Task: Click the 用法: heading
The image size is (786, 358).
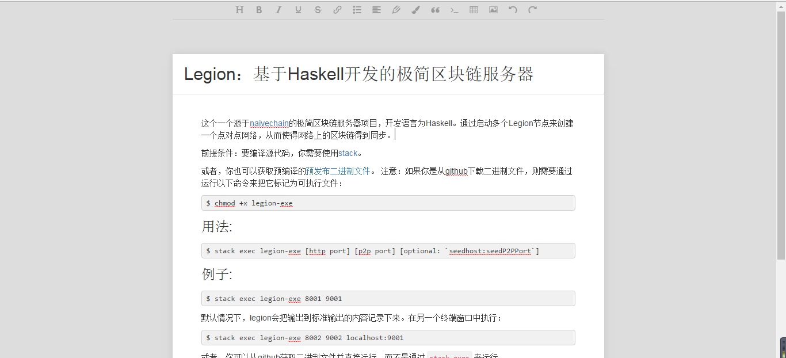Action: [217, 227]
